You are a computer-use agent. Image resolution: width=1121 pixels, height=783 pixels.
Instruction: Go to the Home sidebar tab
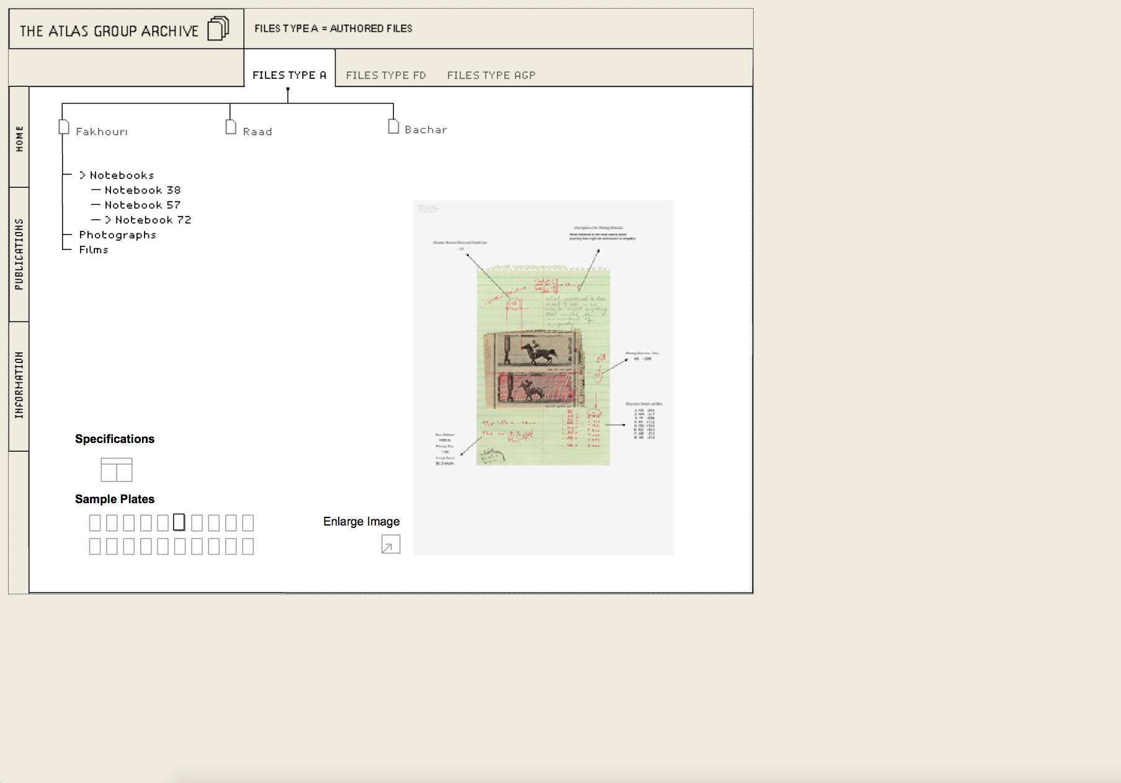click(19, 137)
